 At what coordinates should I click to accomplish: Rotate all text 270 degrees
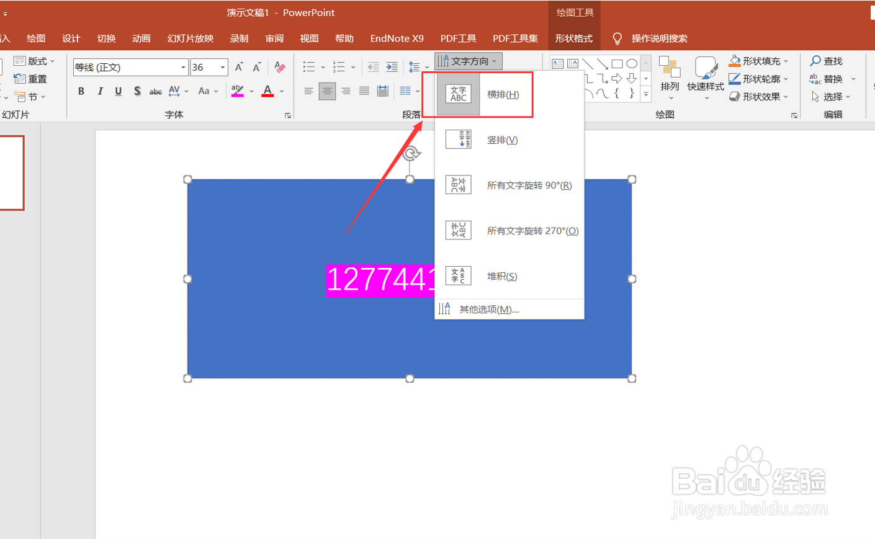coord(509,230)
